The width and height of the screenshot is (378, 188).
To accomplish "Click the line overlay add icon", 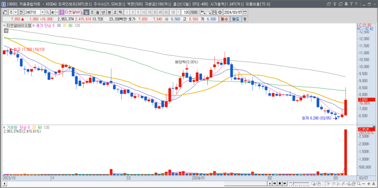I will [x=209, y=12].
